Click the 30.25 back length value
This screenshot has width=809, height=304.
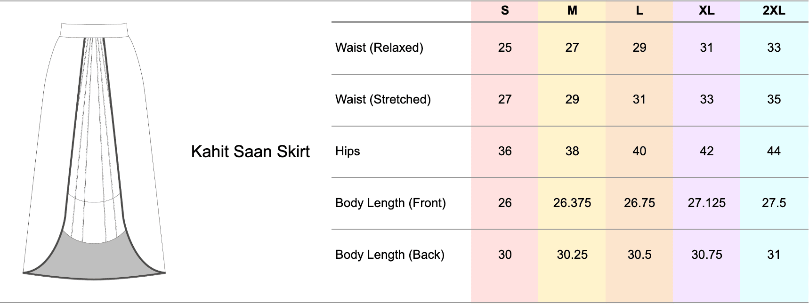572,255
